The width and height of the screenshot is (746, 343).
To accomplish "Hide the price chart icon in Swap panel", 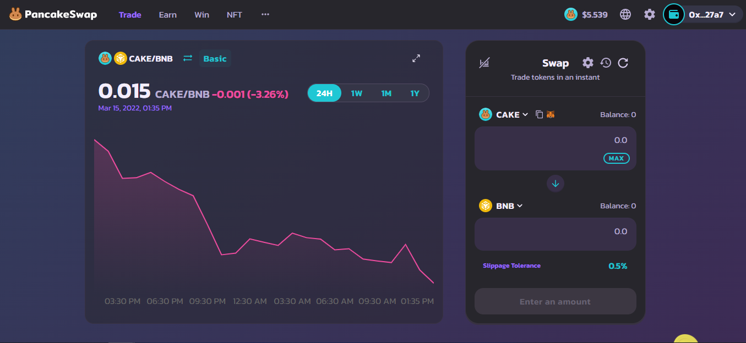I will 484,63.
